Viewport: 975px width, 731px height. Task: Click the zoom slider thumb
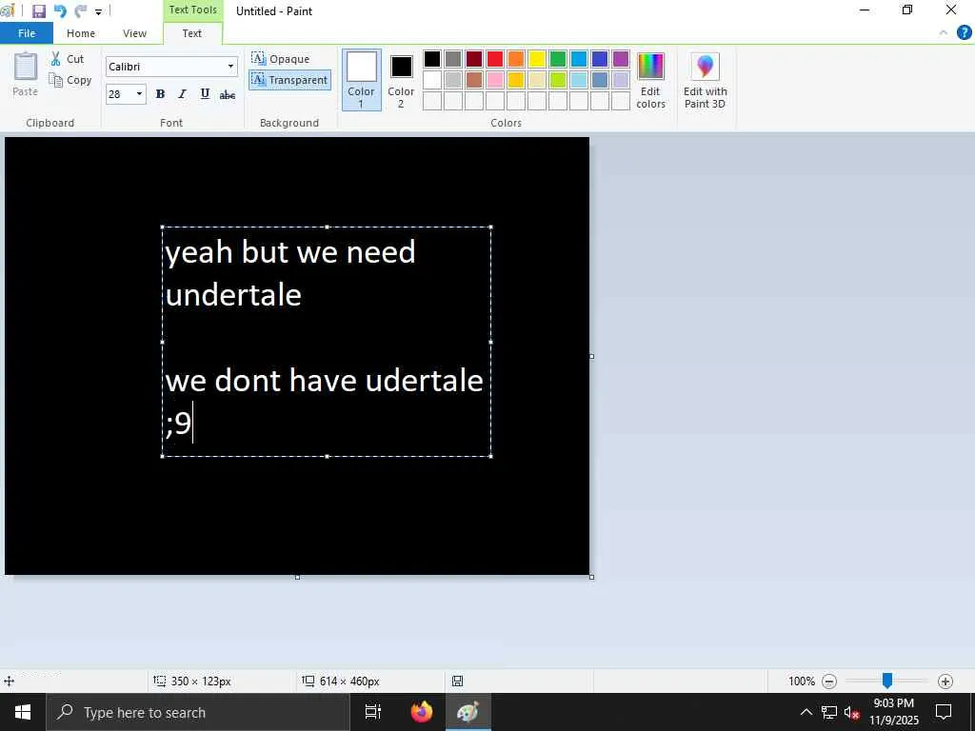click(x=887, y=681)
